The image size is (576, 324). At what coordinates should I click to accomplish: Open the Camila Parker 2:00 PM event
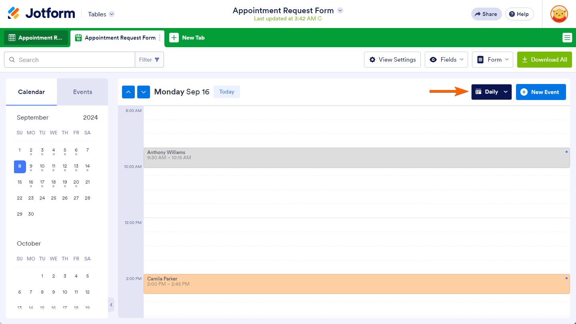356,284
